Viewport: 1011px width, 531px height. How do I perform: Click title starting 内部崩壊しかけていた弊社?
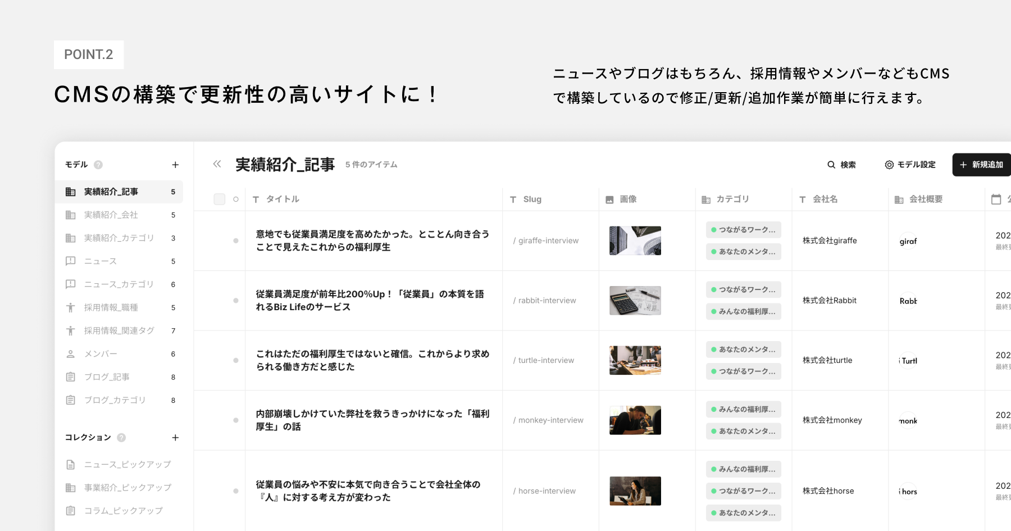(373, 420)
